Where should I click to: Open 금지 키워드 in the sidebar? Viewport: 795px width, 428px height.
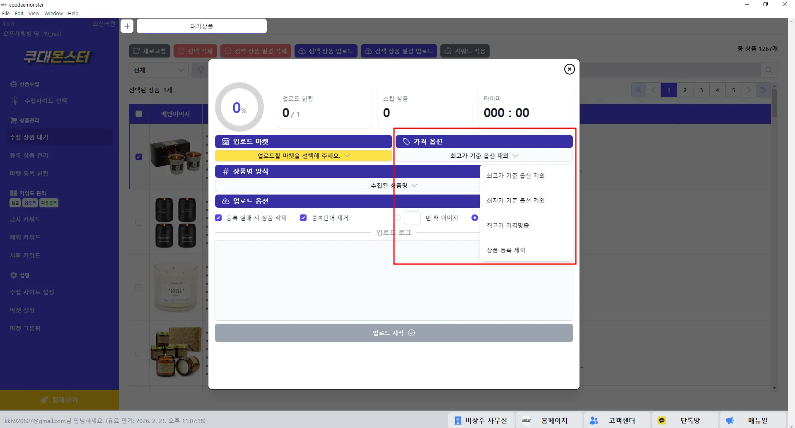point(25,219)
